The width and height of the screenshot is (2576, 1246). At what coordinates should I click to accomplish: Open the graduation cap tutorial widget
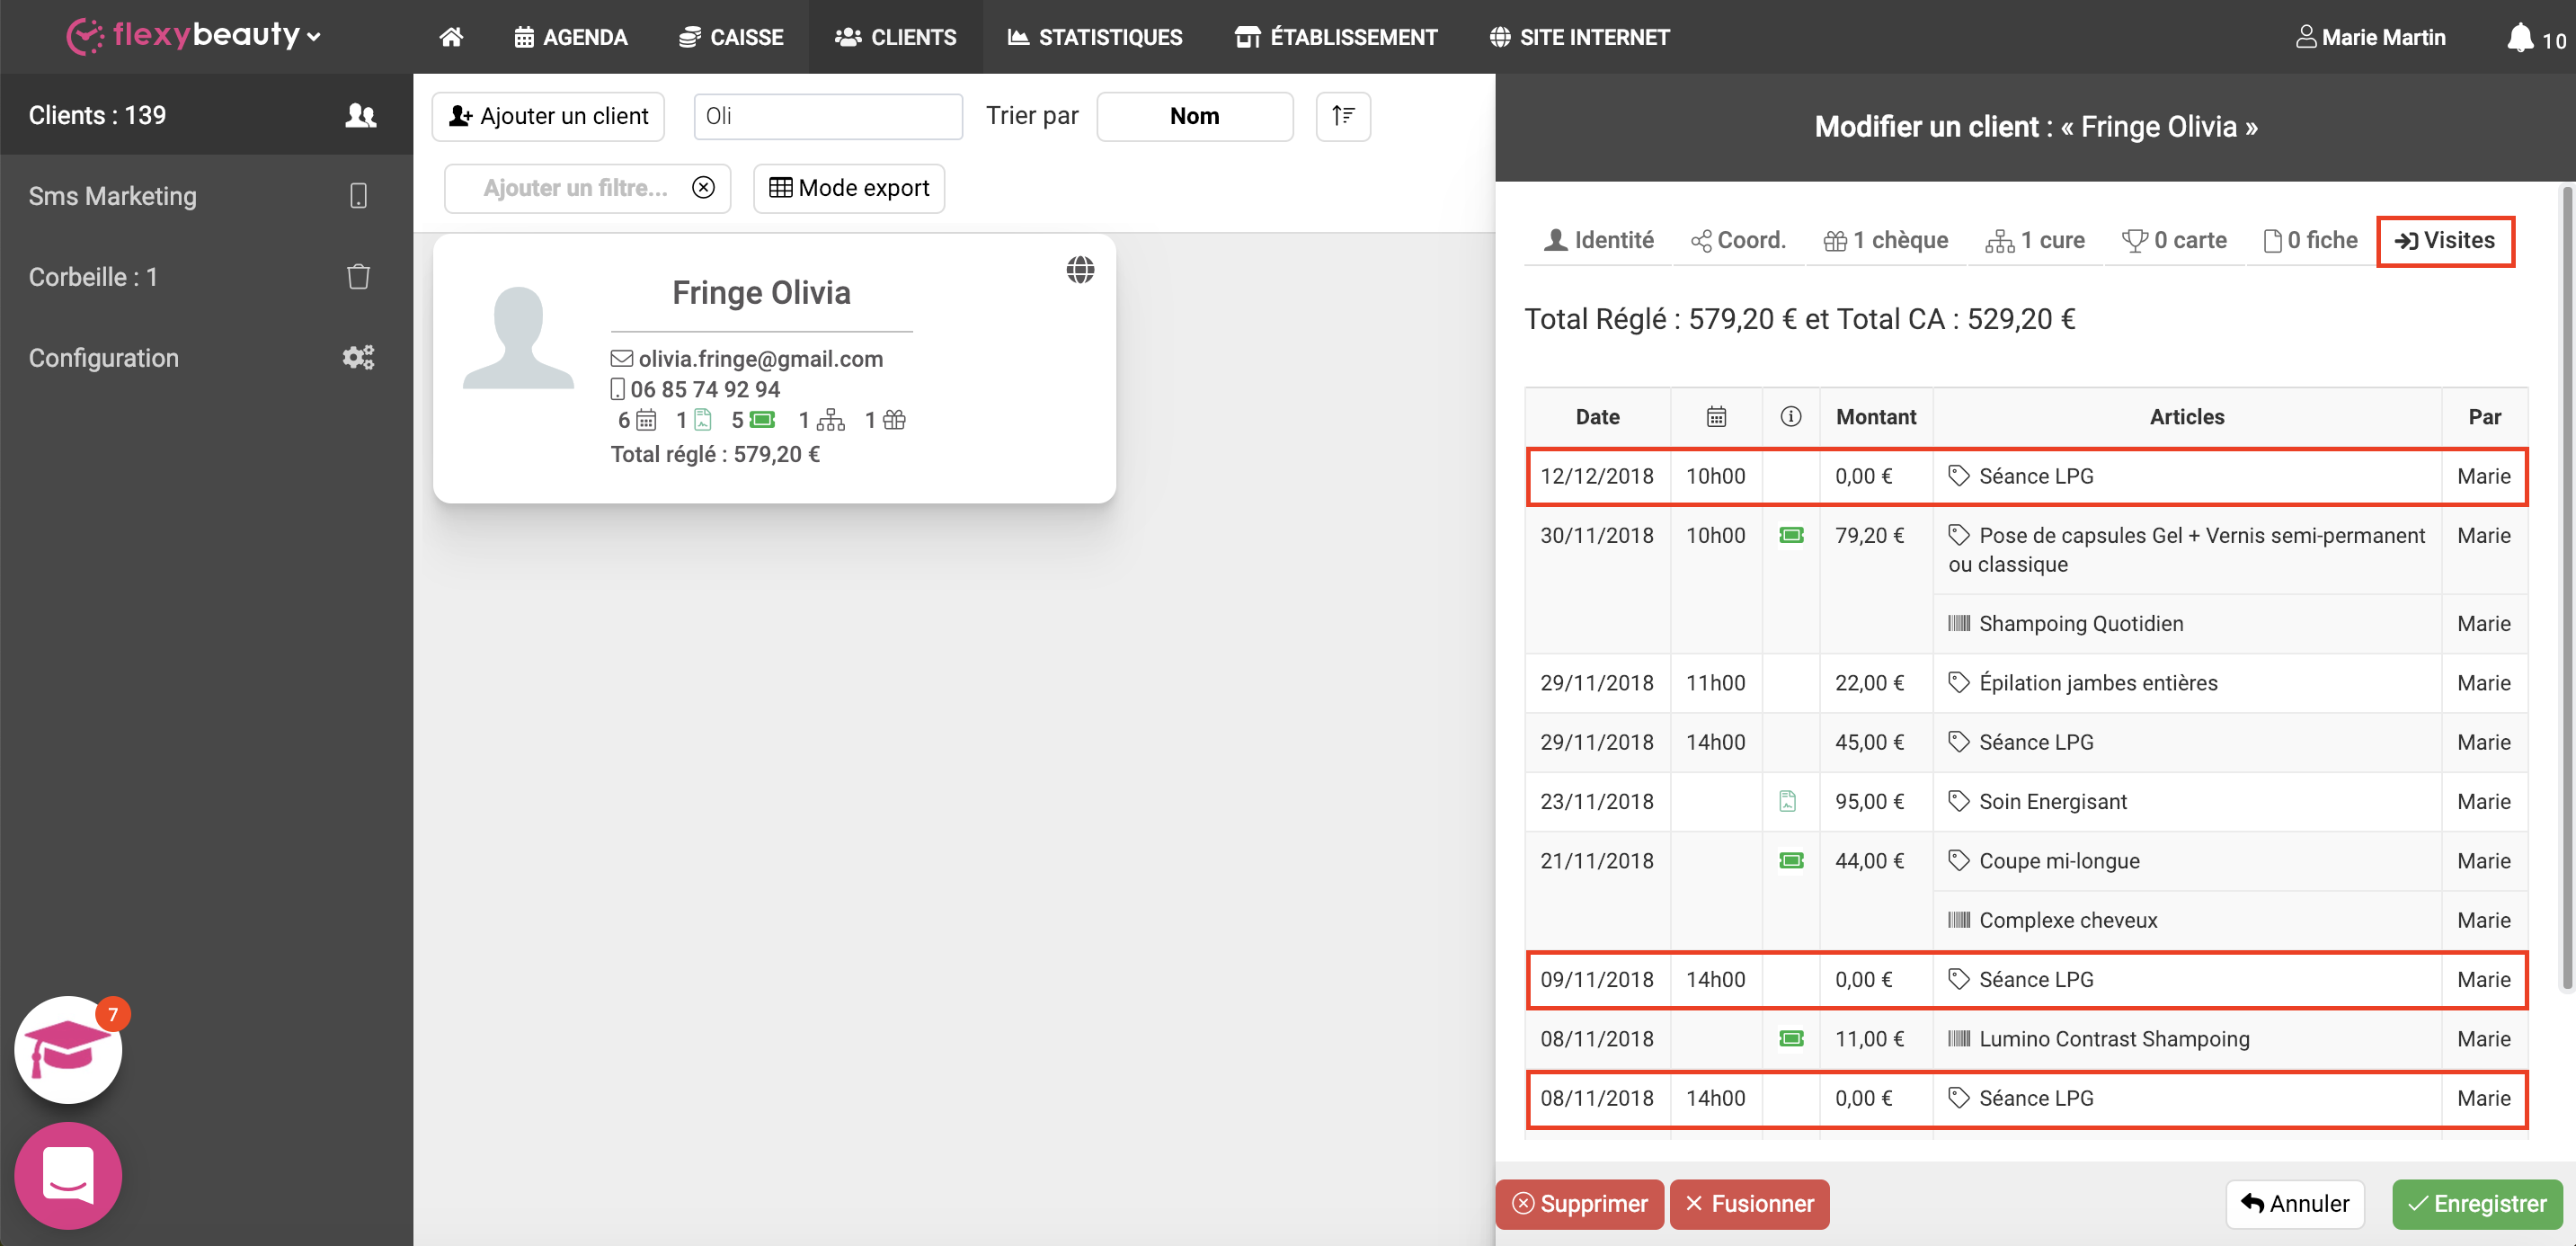68,1050
